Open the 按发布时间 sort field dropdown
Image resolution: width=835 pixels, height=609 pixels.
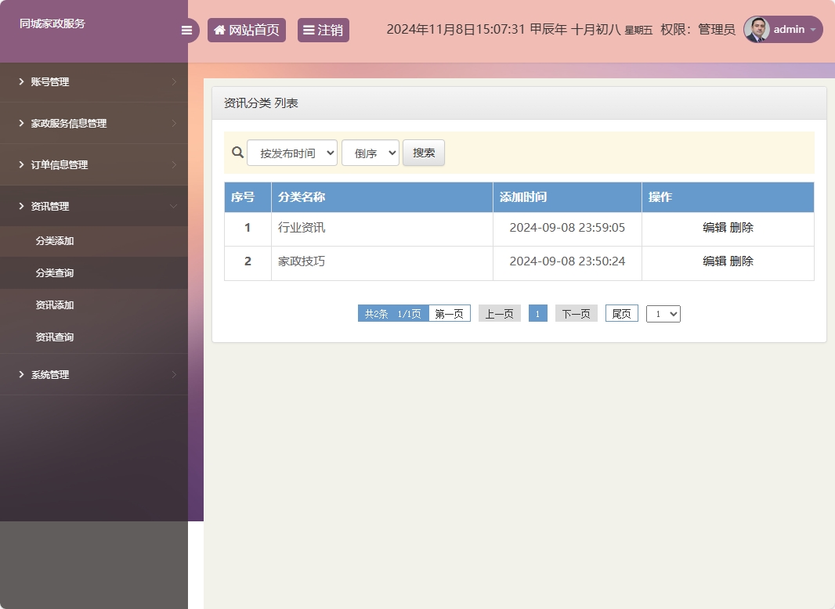pyautogui.click(x=292, y=153)
